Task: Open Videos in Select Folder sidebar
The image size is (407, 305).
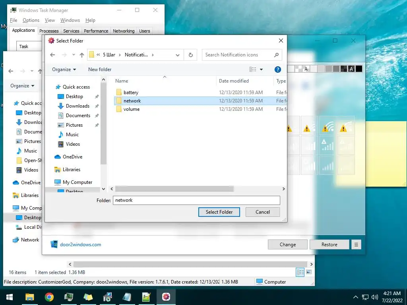Action: tap(73, 144)
